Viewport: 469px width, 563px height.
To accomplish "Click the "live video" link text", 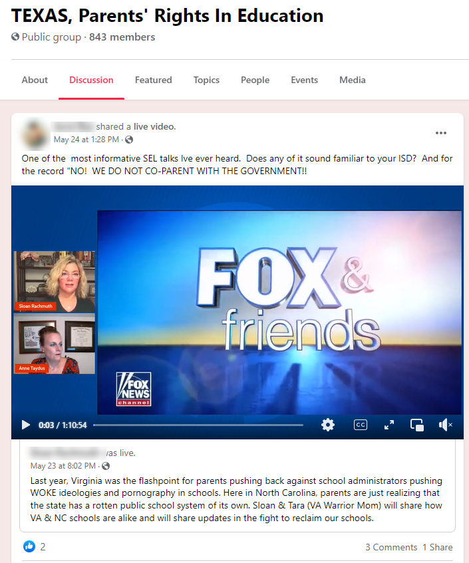I will (154, 126).
